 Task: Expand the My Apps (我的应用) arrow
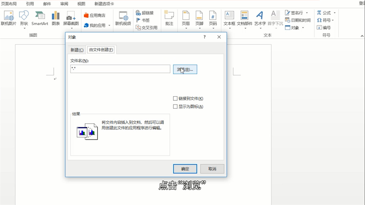109,25
